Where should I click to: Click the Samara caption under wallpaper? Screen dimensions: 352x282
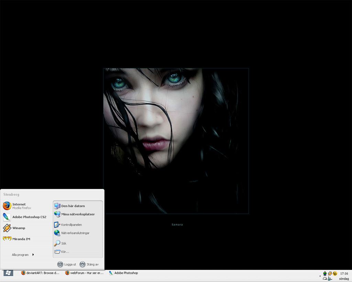[x=177, y=224]
